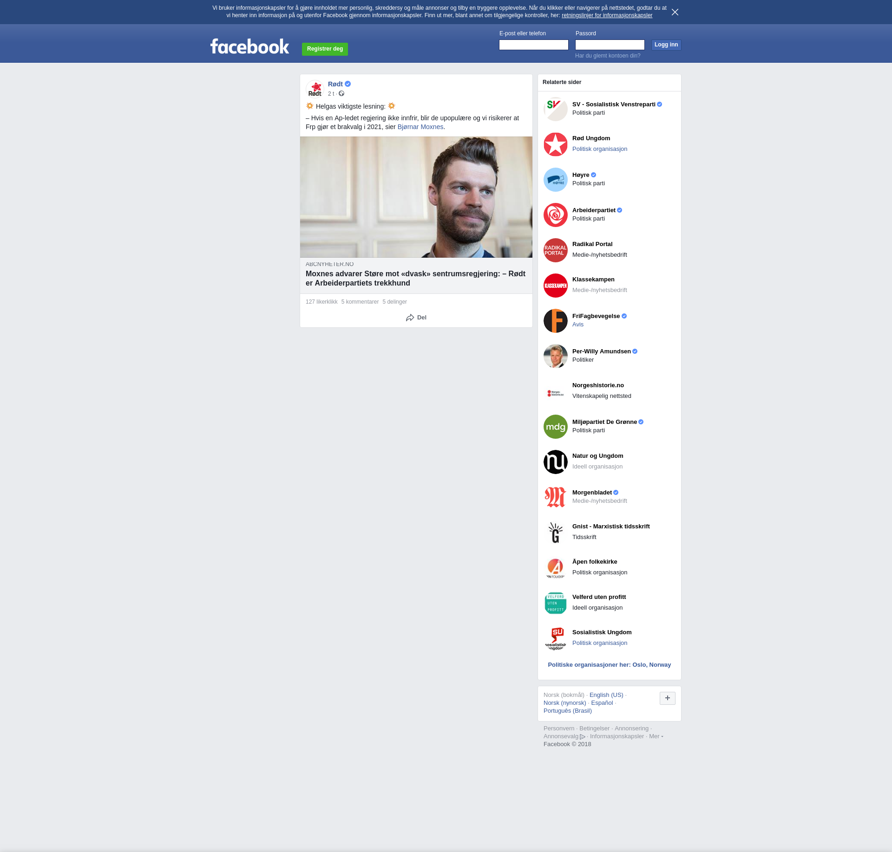Focus the E-post eller telefon field
The image size is (892, 852).
coord(534,45)
